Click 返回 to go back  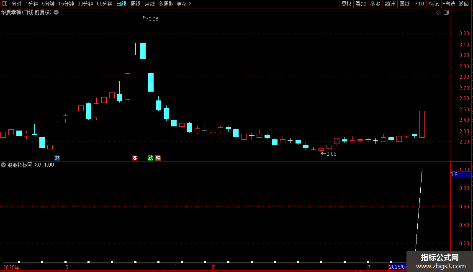(x=464, y=4)
